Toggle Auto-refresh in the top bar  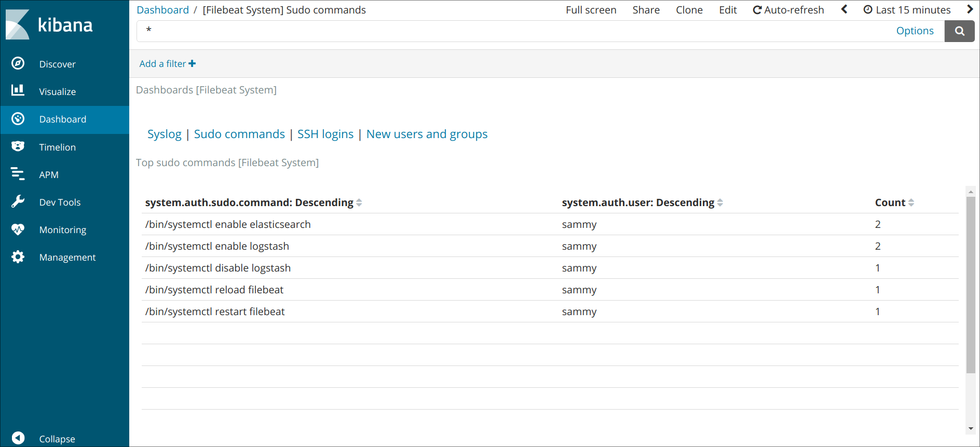788,10
